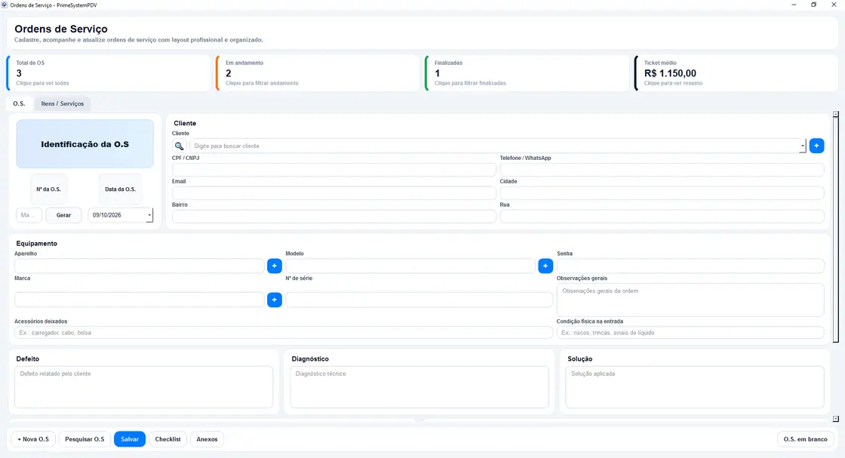Click the Condição física na entrada field

tap(690, 333)
